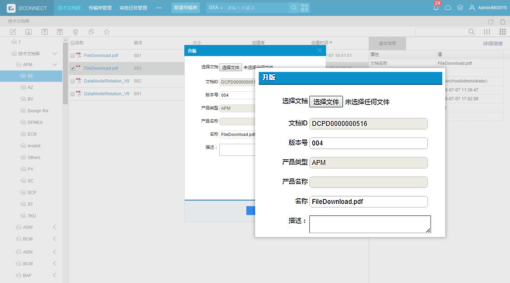The height and width of the screenshot is (283, 510).
Task: Expand the BAP folder chevron
Action: click(55, 275)
